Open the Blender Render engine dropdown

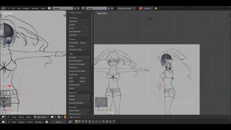pyautogui.click(x=126, y=8)
